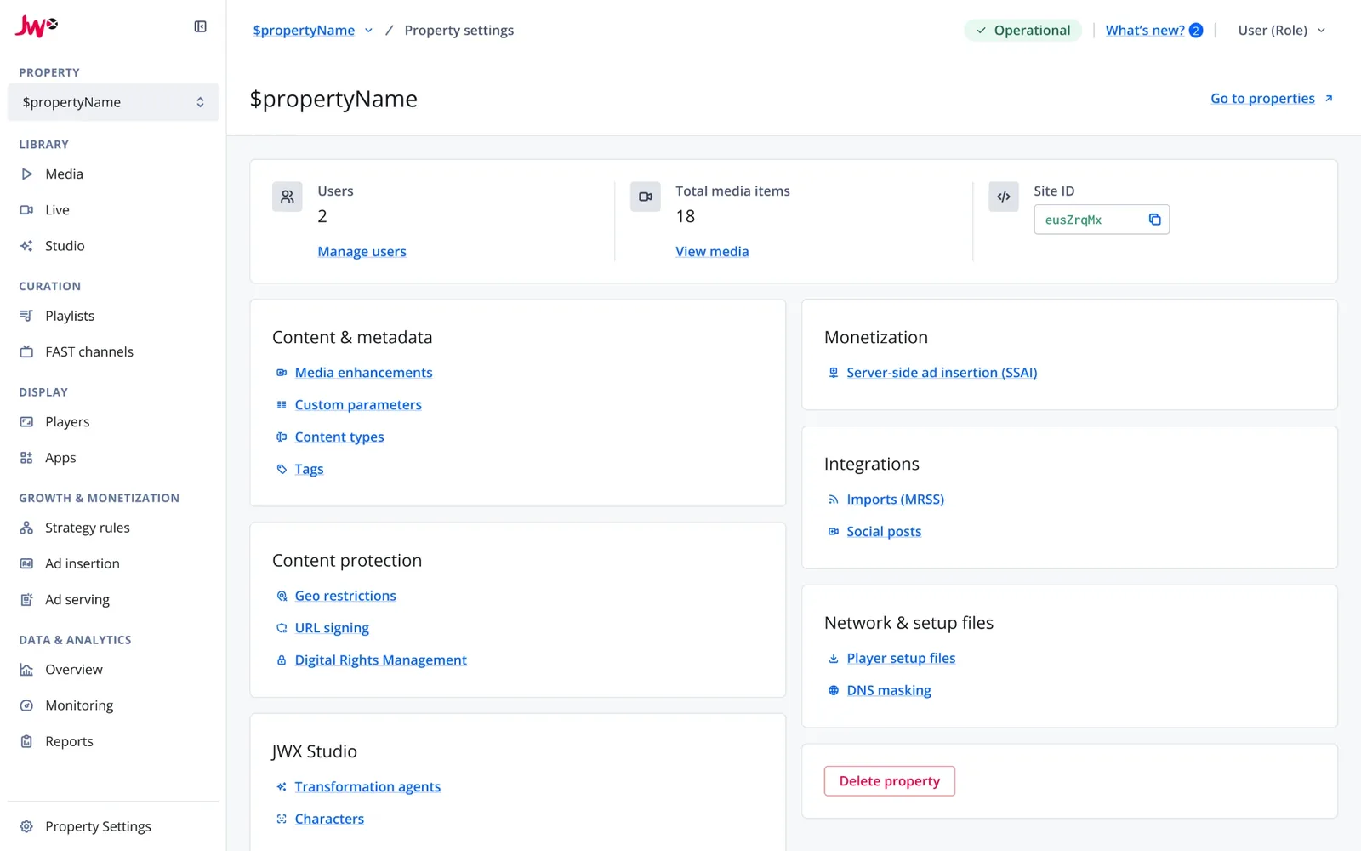Open the $propertyName property selector in sidebar
This screenshot has width=1361, height=851.
coord(113,102)
